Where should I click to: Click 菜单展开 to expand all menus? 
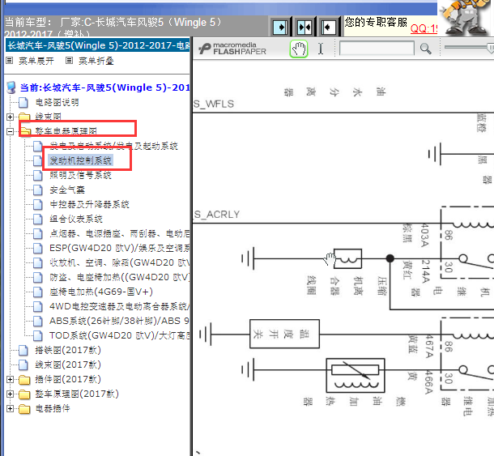[x=36, y=61]
